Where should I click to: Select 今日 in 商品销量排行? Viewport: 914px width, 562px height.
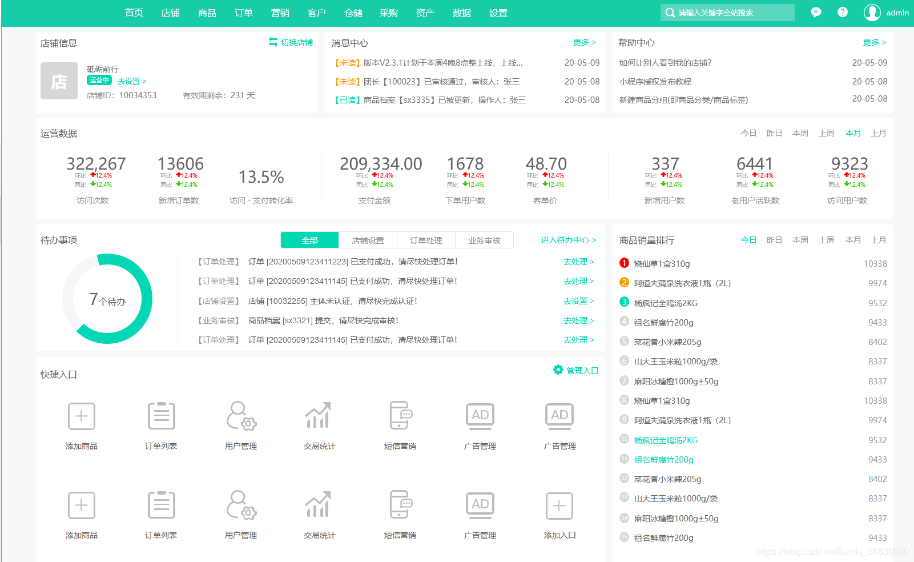[x=748, y=240]
